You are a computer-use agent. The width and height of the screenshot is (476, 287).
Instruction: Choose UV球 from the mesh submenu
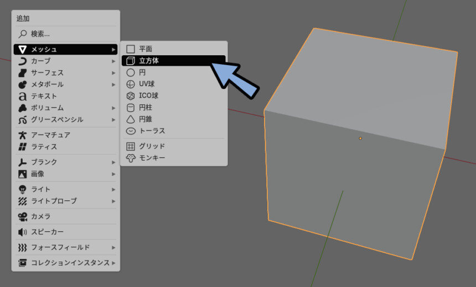point(174,84)
